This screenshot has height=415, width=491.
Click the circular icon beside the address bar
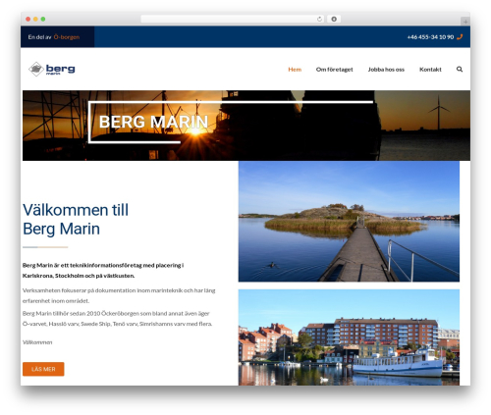coord(334,19)
